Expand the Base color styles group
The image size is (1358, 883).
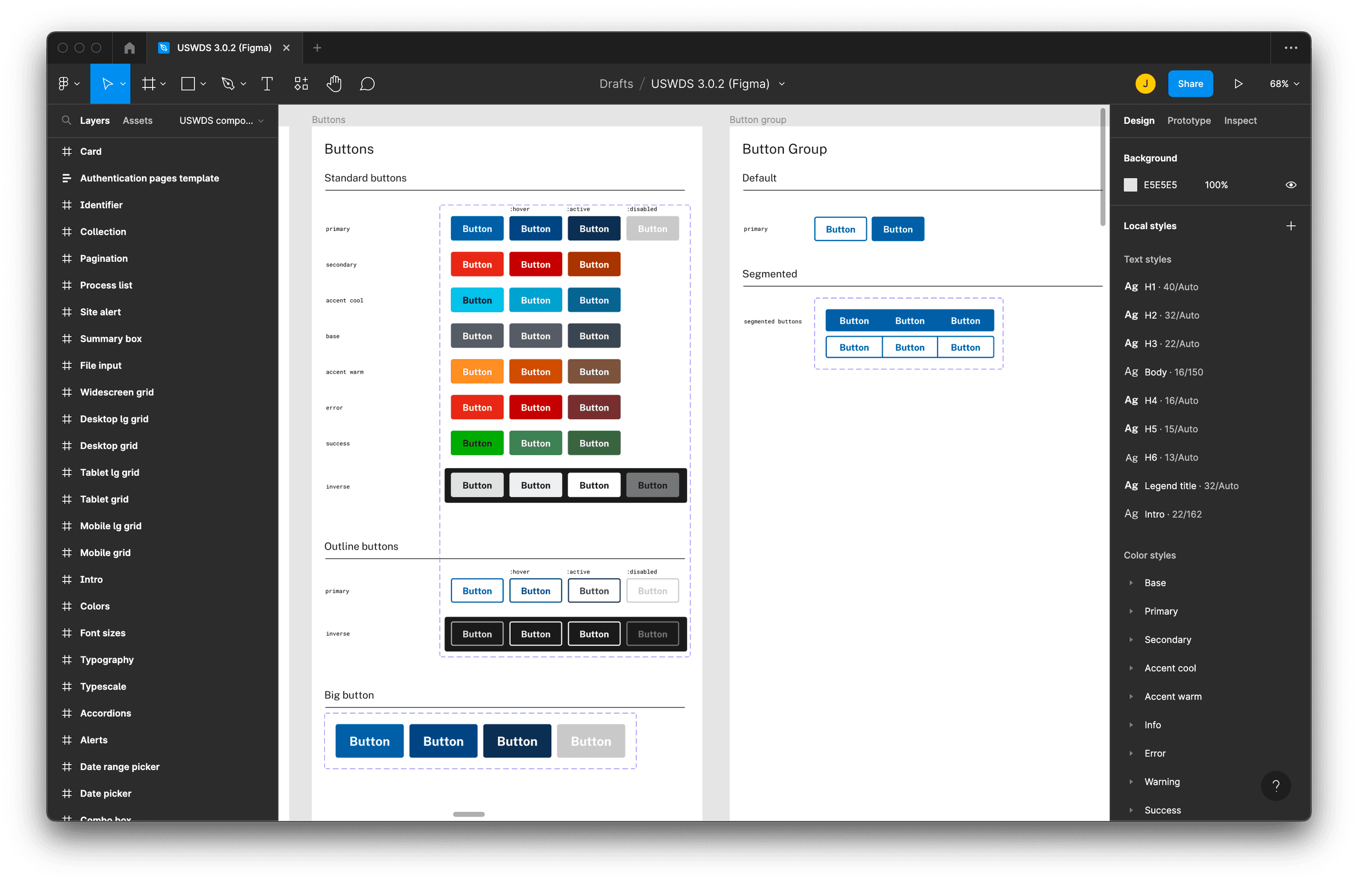[x=1131, y=582]
